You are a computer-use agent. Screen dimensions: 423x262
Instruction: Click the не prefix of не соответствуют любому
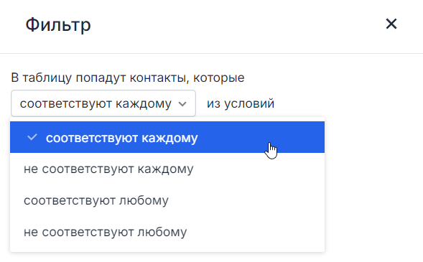31,233
